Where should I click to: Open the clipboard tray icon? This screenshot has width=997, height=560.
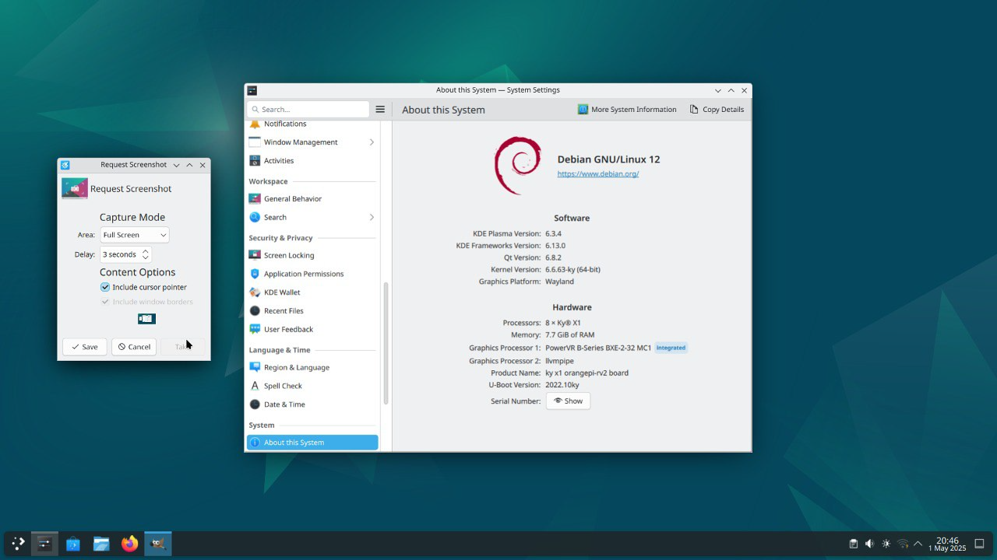(853, 544)
